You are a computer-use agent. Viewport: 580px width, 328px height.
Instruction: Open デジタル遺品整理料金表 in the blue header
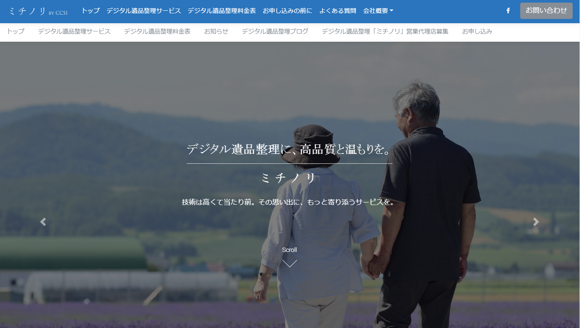pyautogui.click(x=222, y=11)
